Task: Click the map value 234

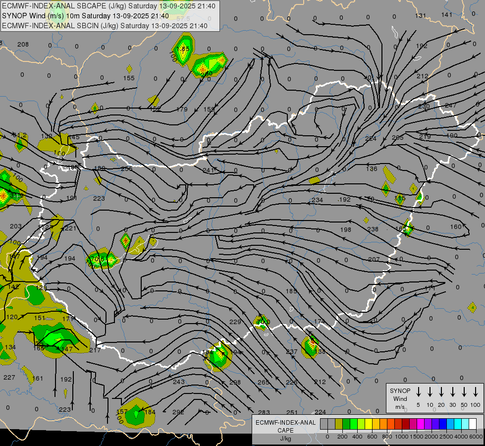Action: tap(318, 200)
